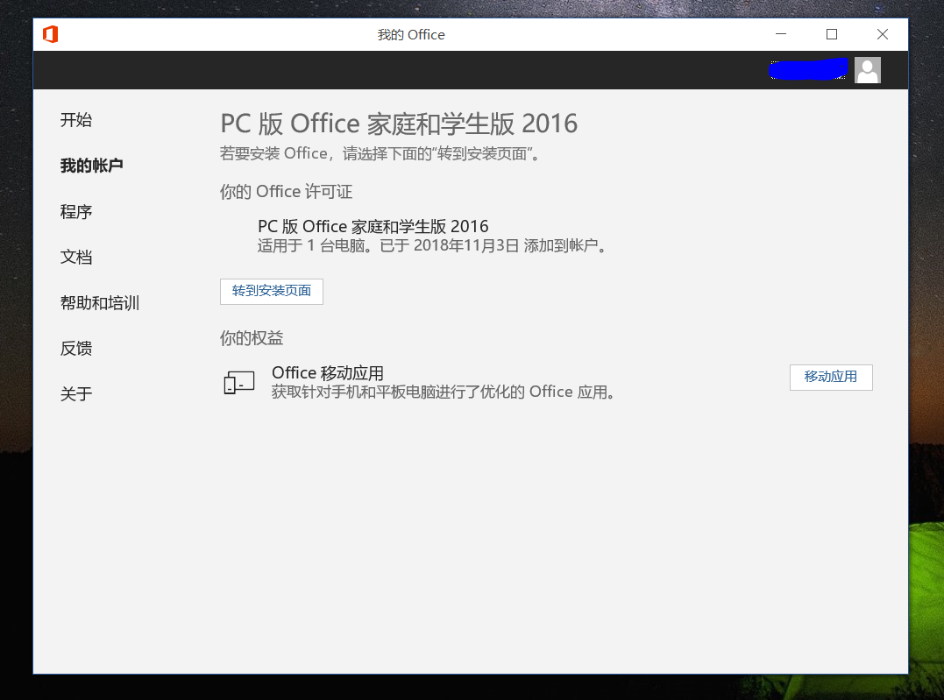
Task: Select the 反馈 sidebar item
Action: (x=76, y=349)
